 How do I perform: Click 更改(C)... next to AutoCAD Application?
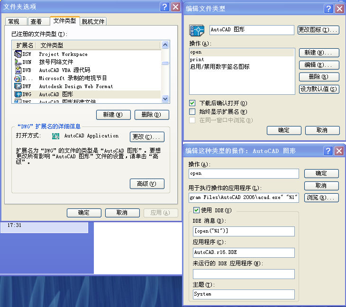pyautogui.click(x=147, y=137)
